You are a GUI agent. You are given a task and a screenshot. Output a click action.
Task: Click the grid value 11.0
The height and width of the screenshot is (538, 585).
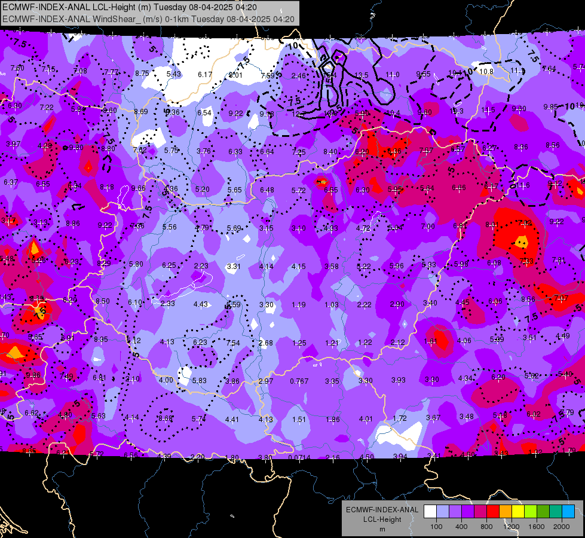click(393, 75)
